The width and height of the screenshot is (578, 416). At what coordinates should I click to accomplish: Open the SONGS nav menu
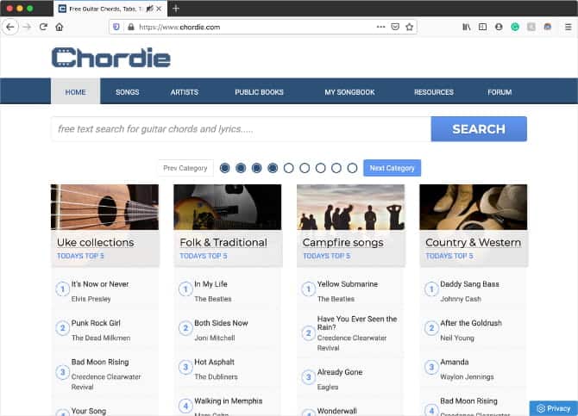tap(127, 92)
